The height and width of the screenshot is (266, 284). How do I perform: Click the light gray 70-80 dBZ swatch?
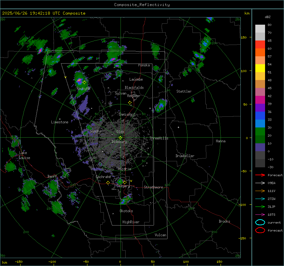[260, 29]
